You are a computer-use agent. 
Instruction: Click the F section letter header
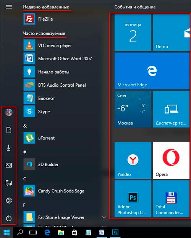tap(24, 205)
